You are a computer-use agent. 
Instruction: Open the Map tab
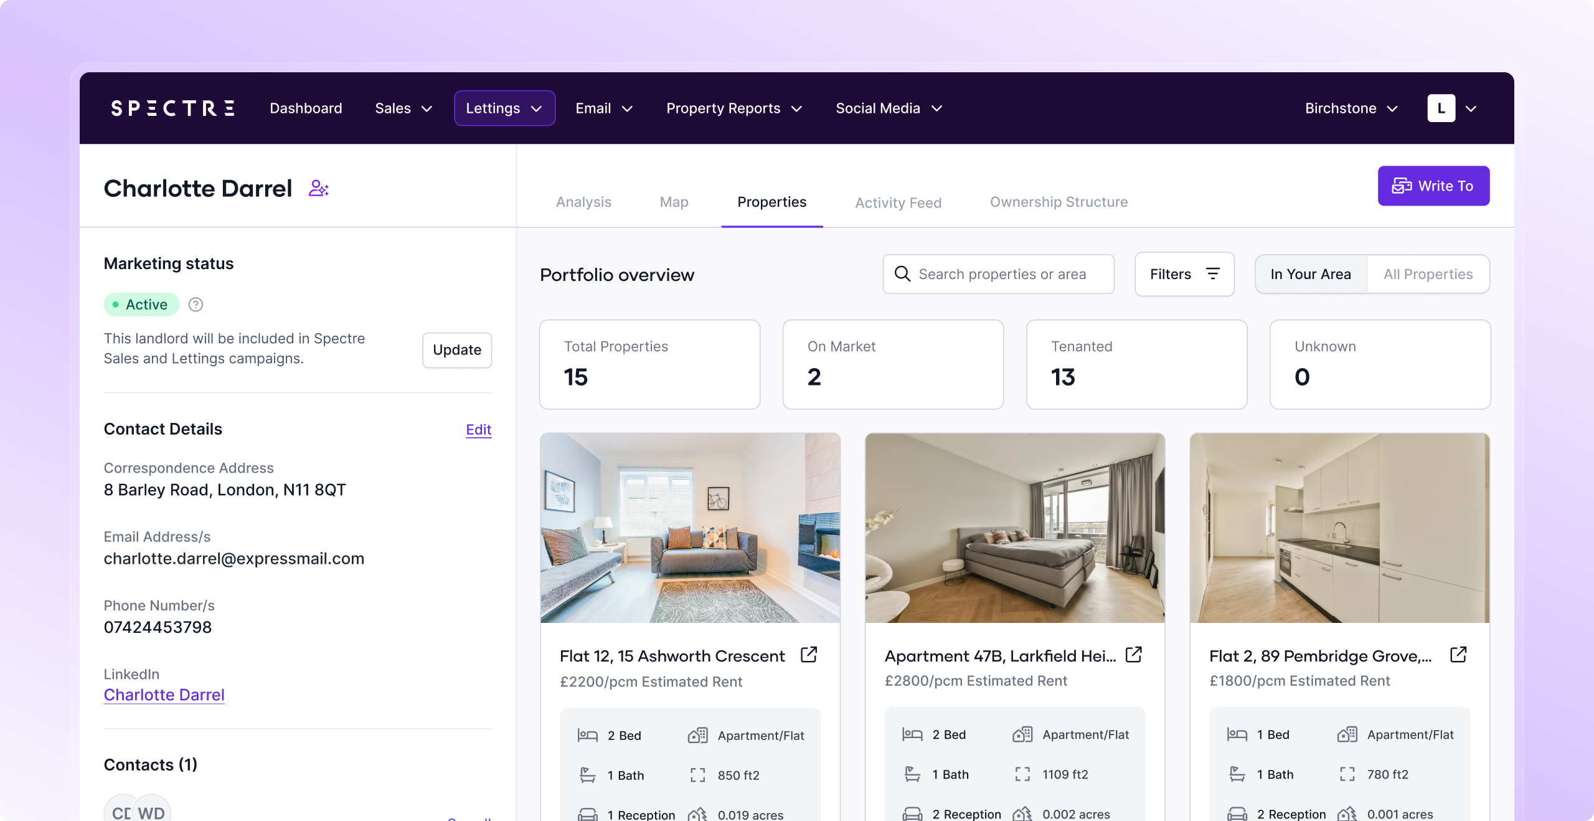pyautogui.click(x=674, y=202)
